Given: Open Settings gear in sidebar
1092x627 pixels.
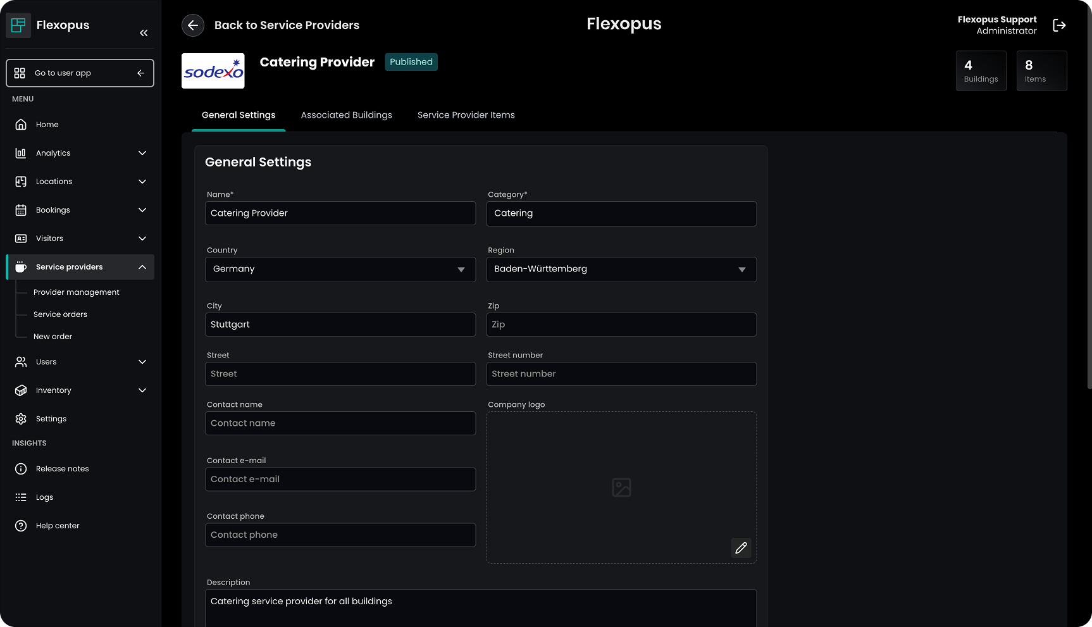Looking at the screenshot, I should (51, 419).
